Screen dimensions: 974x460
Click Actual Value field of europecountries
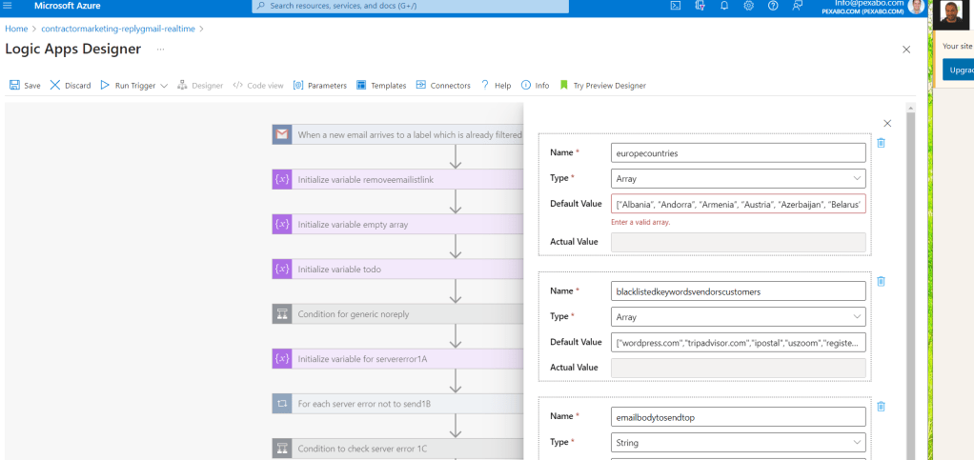click(738, 242)
